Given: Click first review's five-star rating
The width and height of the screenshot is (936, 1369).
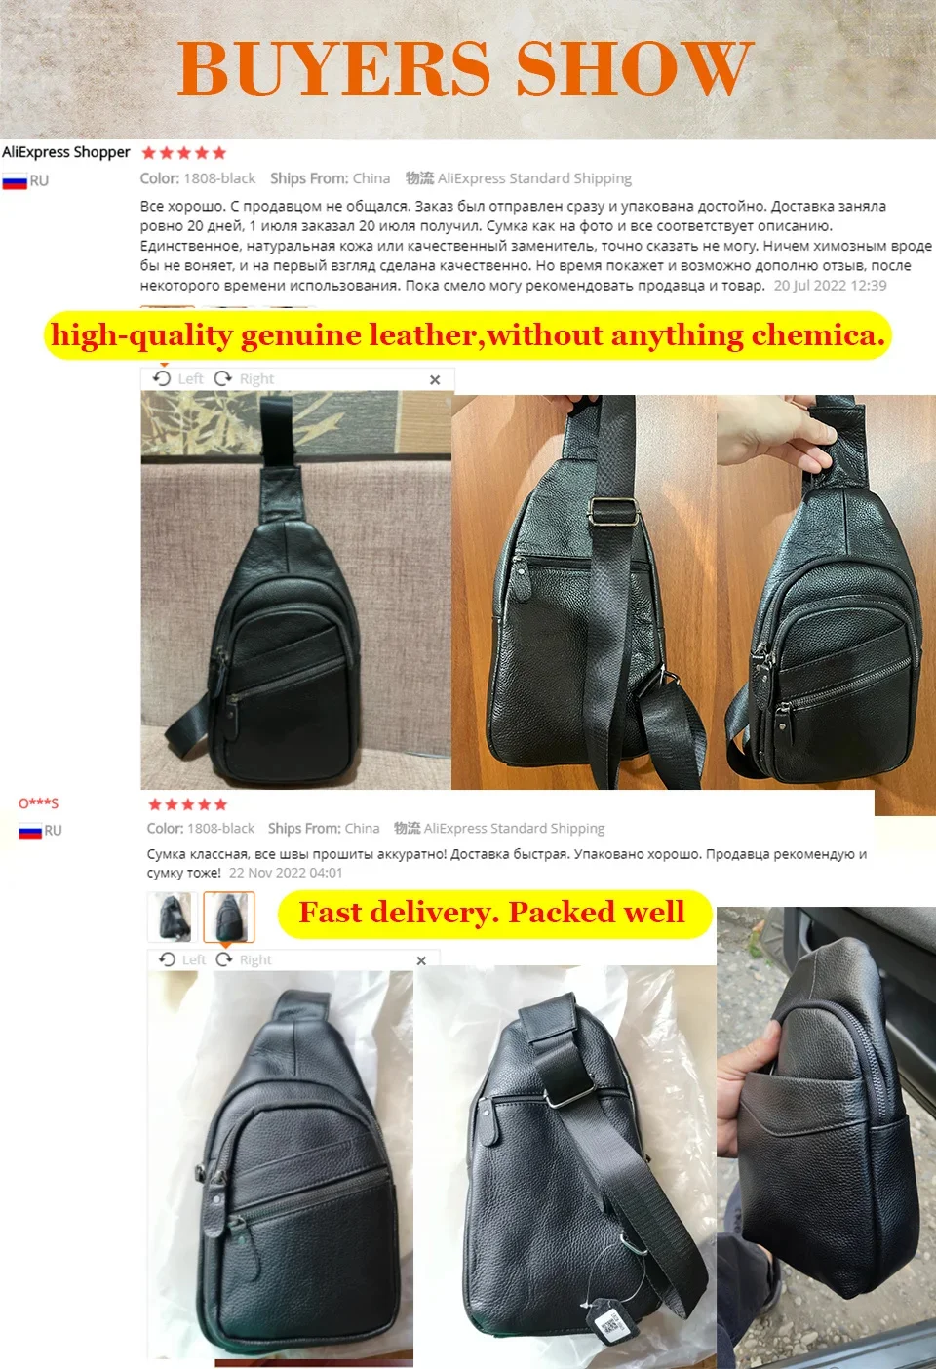Looking at the screenshot, I should tap(183, 153).
